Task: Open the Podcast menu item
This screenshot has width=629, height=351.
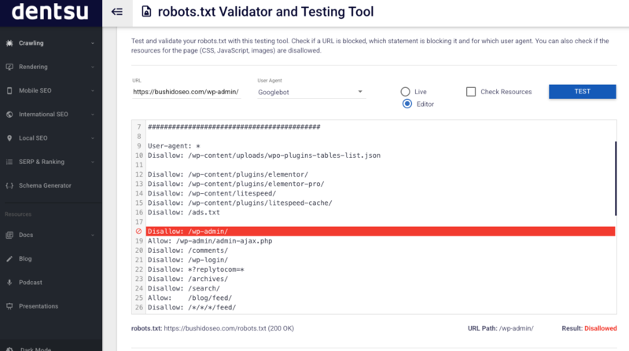Action: pos(51,282)
